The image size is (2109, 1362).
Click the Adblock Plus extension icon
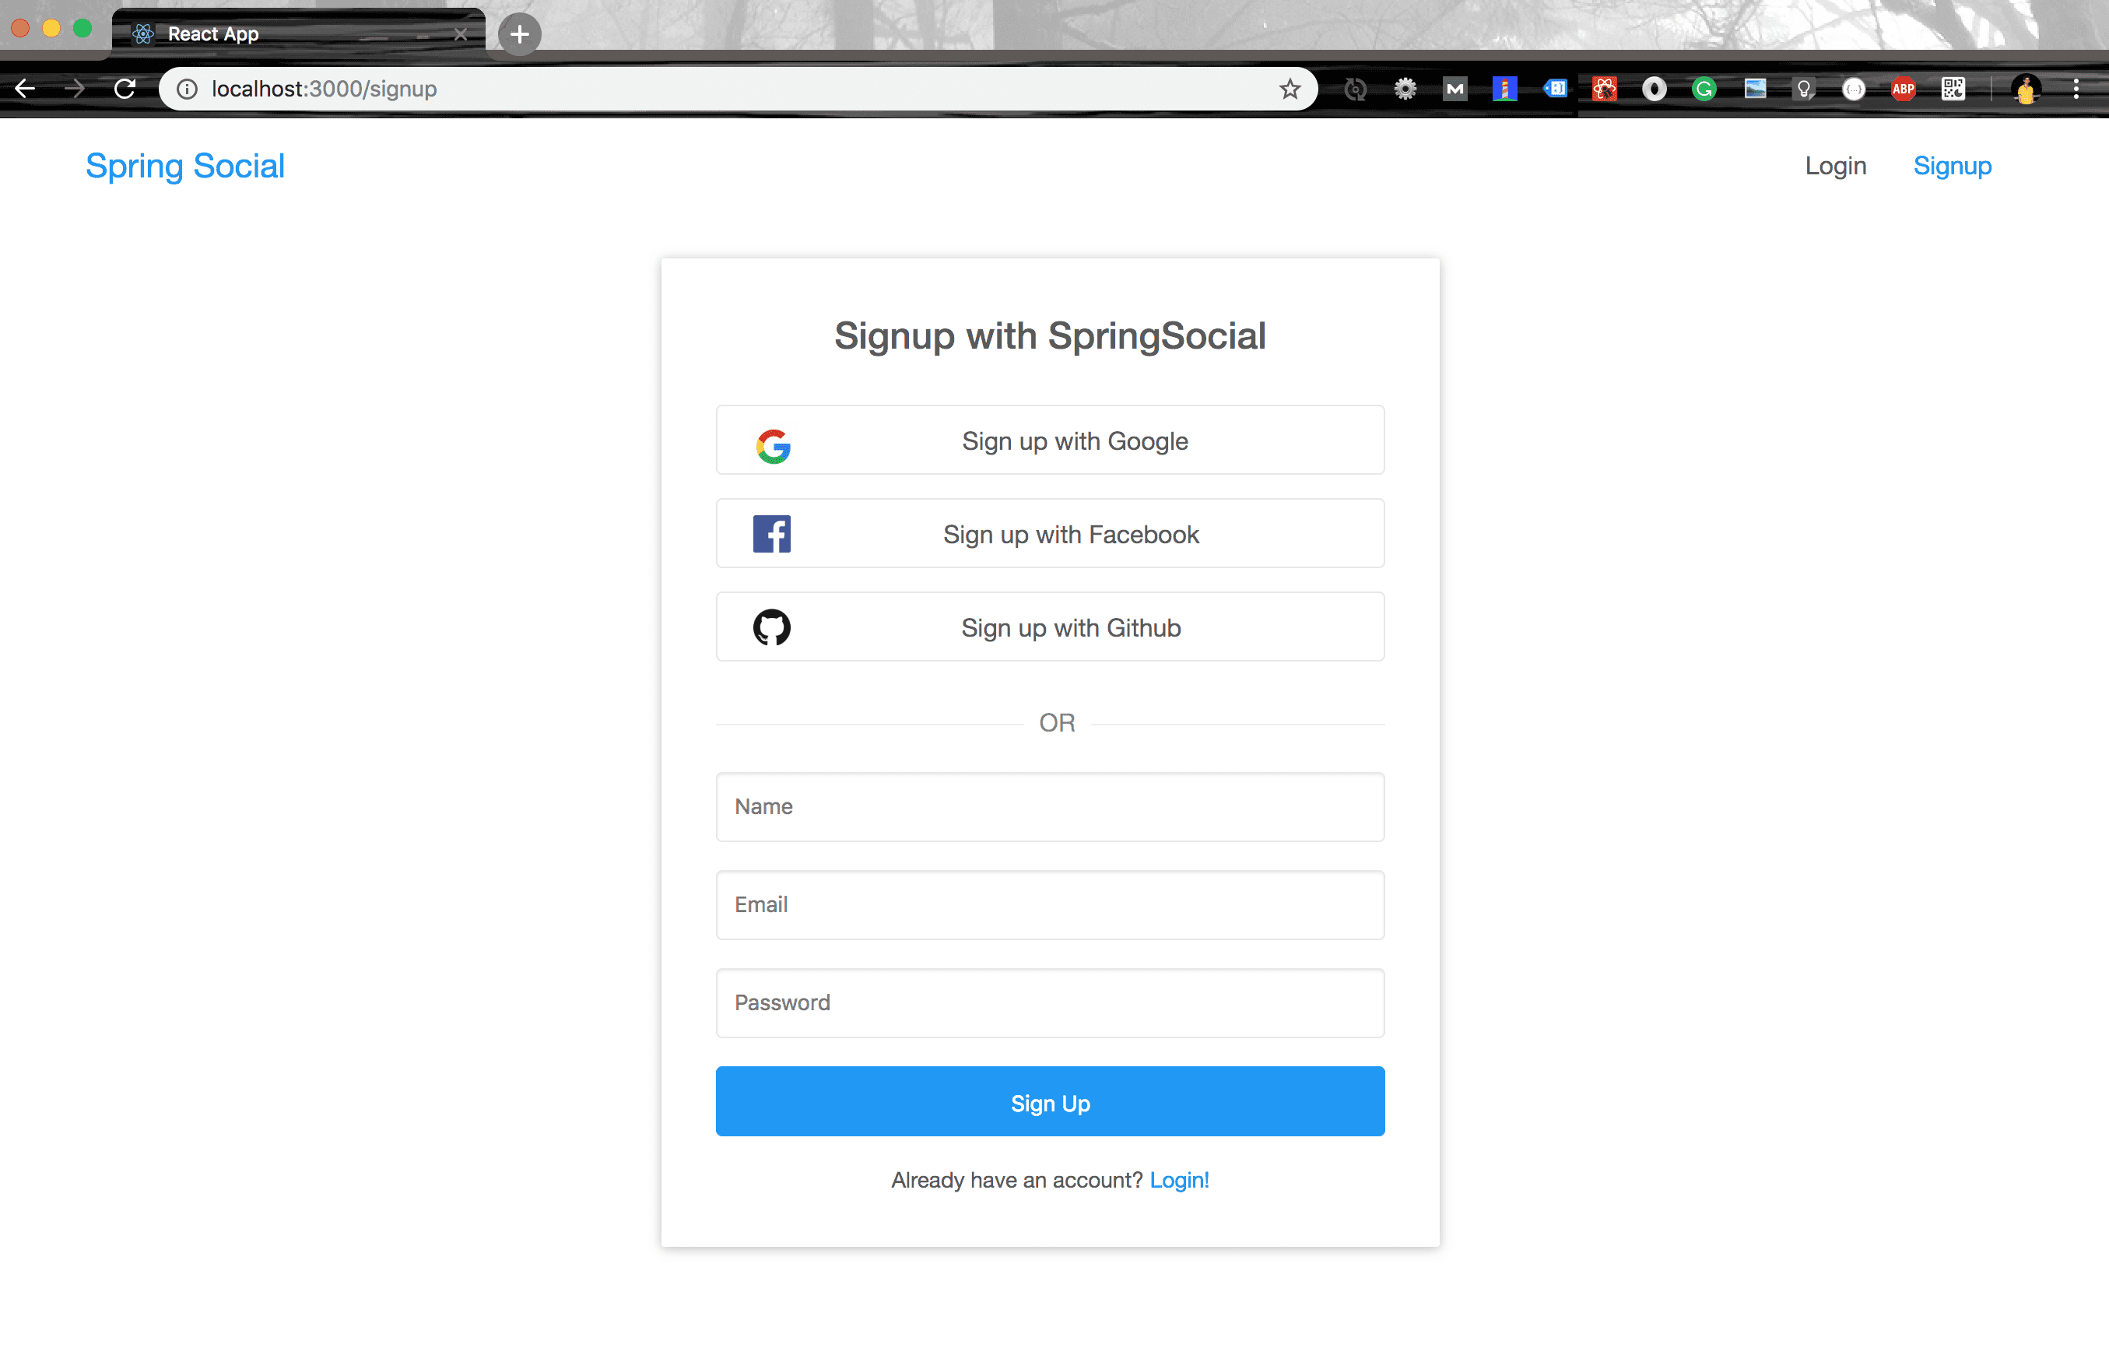click(1903, 89)
